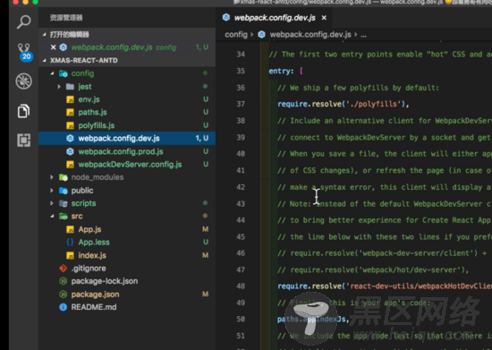Collapse the open editors section
The image size is (492, 350).
44,34
